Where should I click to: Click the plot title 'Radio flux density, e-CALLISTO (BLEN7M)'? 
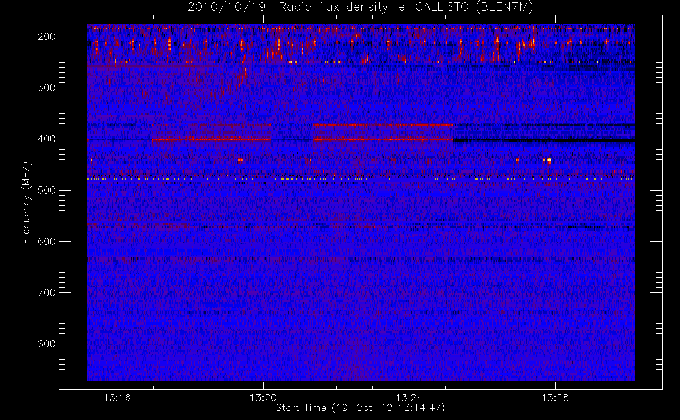(406, 7)
